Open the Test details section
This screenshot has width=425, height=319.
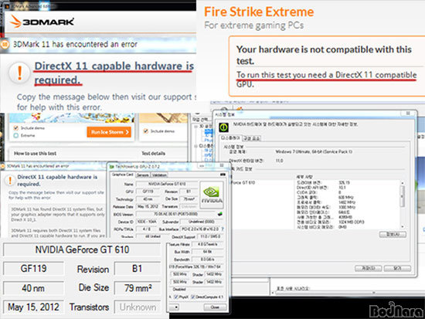(154, 154)
